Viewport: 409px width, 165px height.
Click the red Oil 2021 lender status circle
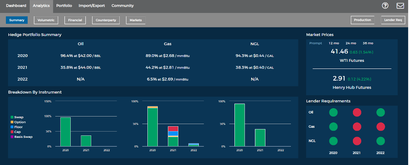pyautogui.click(x=357, y=112)
